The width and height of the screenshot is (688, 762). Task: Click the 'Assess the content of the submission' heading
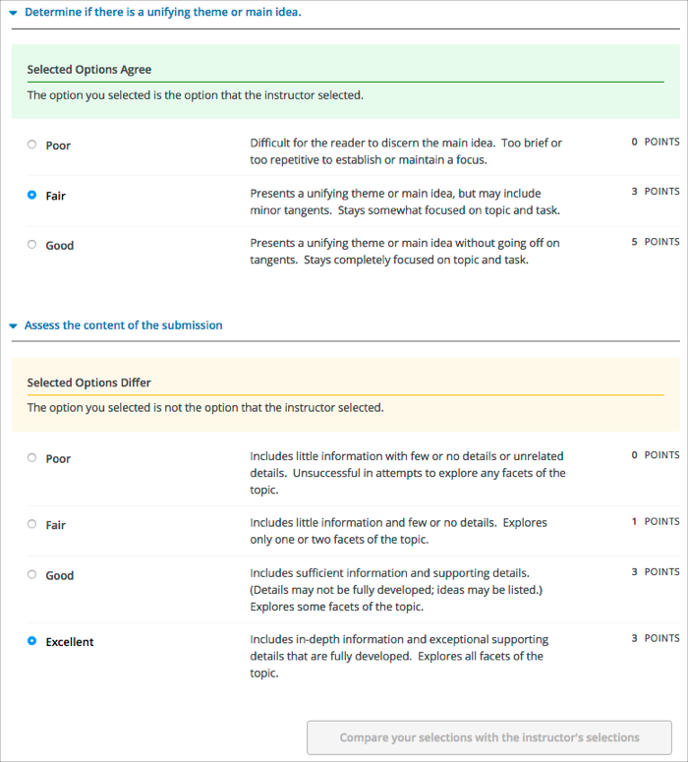(x=123, y=325)
